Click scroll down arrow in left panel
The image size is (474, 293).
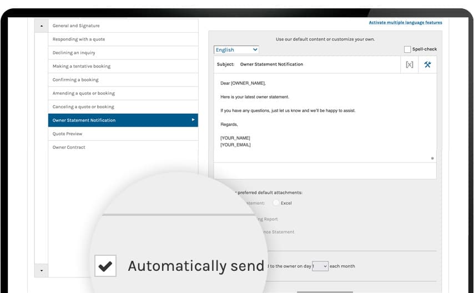coord(41,270)
